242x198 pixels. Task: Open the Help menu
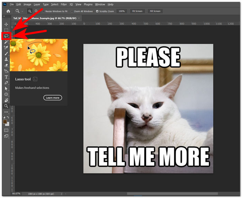[111, 4]
